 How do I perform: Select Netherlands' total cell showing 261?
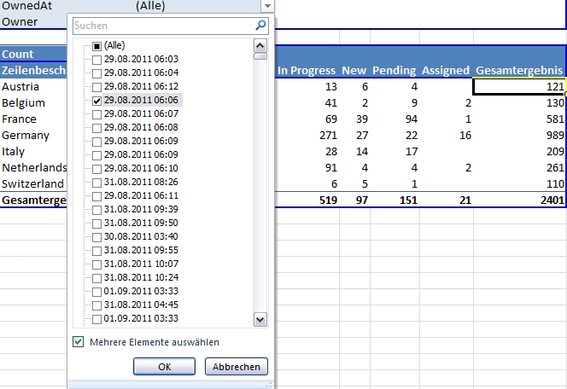pyautogui.click(x=519, y=167)
